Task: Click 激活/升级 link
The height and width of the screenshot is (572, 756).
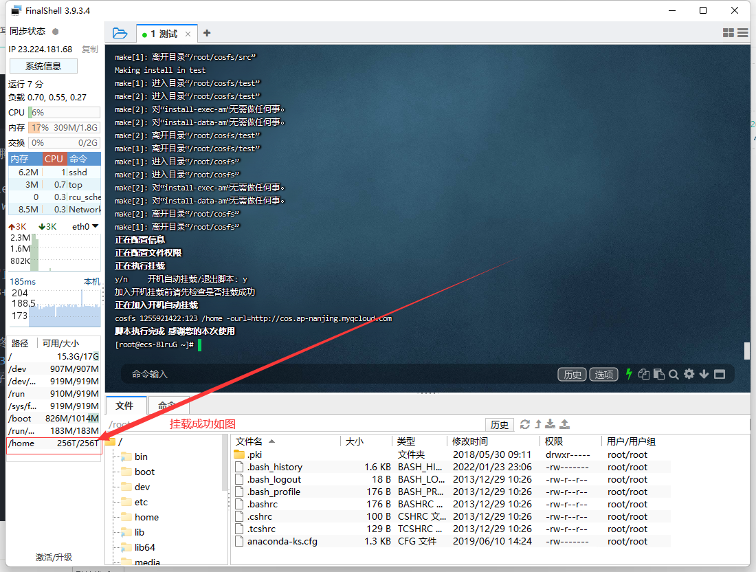Action: (54, 557)
